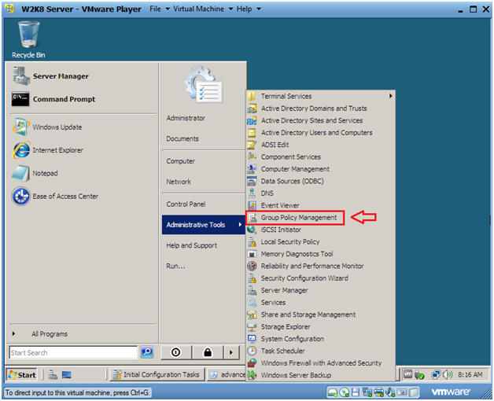Click Show Desktop quick launch icon
The height and width of the screenshot is (401, 494).
67,374
